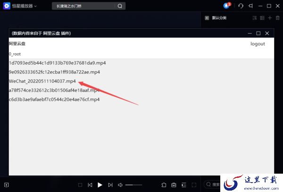The height and width of the screenshot is (192, 283).
Task: Open notifications bell with red badge
Action: click(227, 6)
